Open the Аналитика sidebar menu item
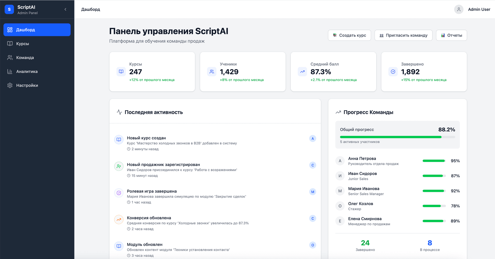The height and width of the screenshot is (259, 495). pos(37,71)
